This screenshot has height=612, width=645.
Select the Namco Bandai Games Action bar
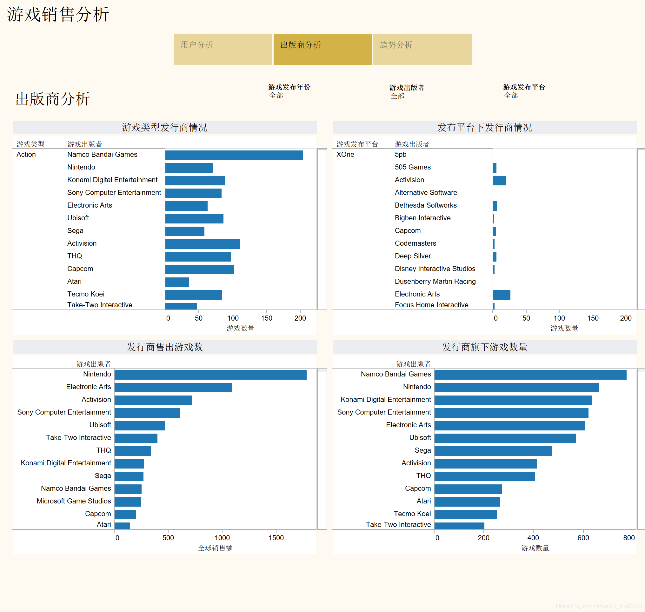[234, 155]
